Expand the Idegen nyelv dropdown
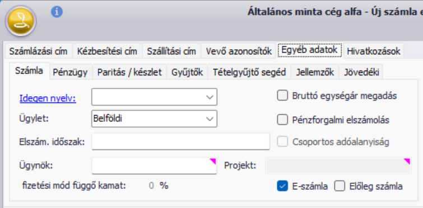The height and width of the screenshot is (208, 423). click(x=210, y=97)
